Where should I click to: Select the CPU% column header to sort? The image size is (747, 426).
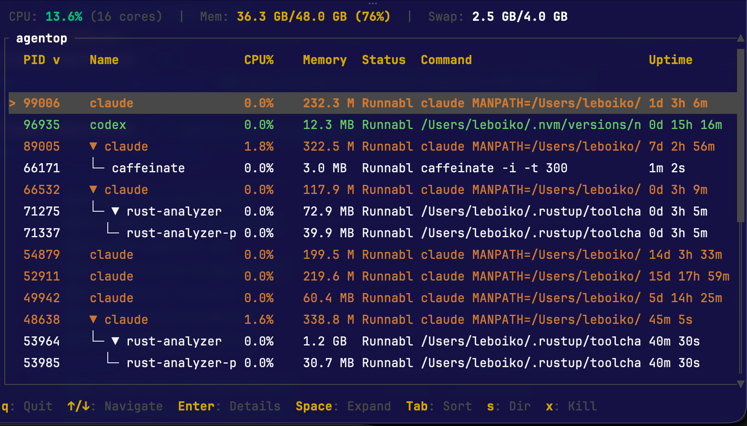click(x=259, y=60)
